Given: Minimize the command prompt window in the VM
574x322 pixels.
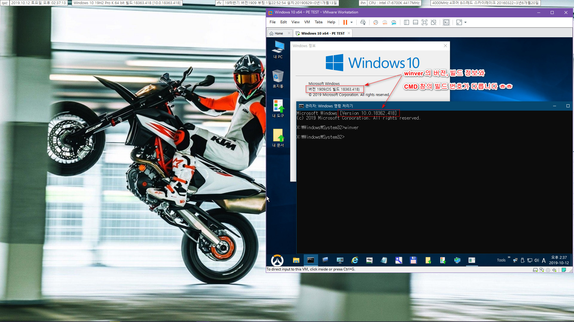Looking at the screenshot, I should click(555, 106).
